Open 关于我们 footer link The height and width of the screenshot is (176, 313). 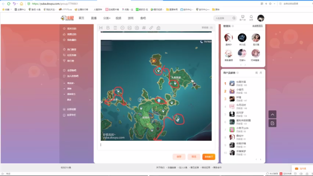pos(160,168)
